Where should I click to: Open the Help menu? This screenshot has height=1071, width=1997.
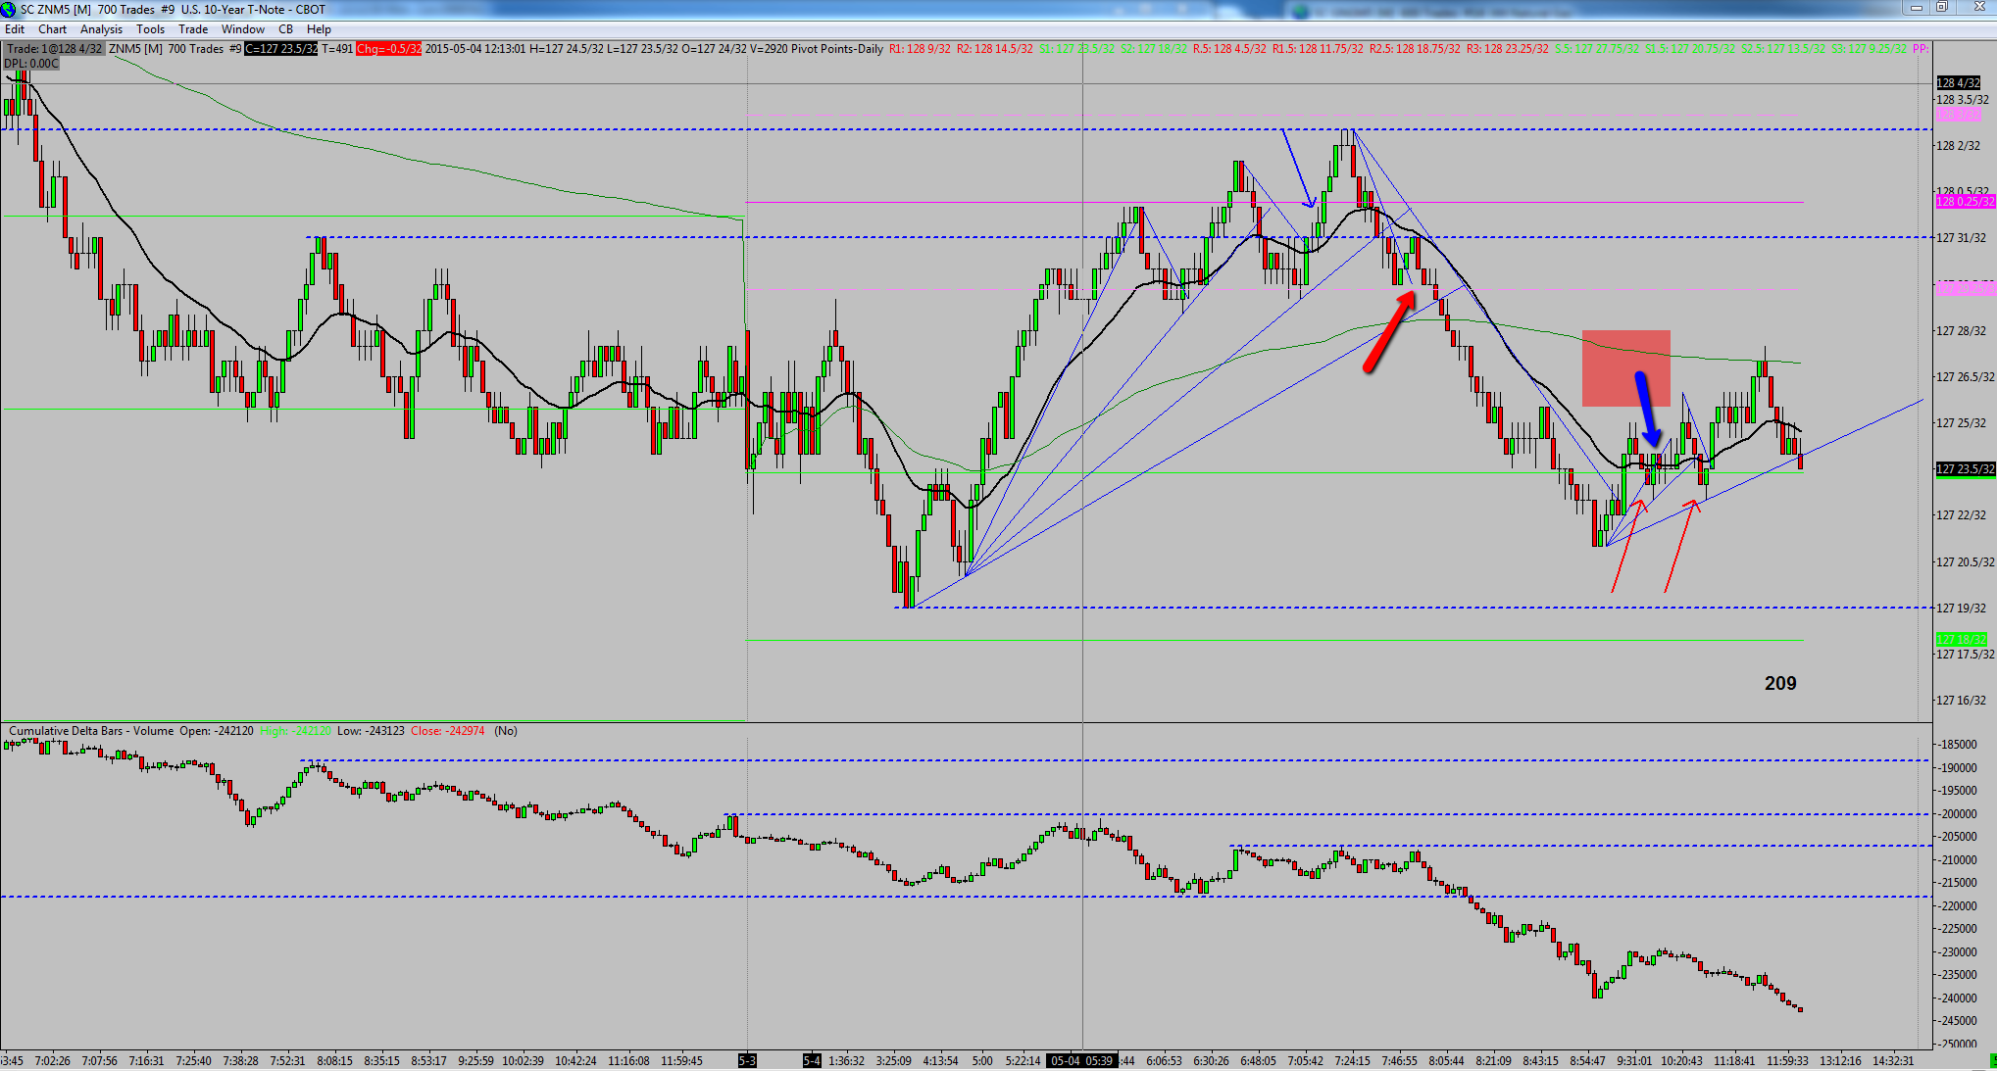pos(319,29)
